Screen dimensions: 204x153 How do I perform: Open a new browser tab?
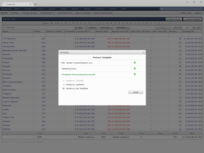click(36, 4)
